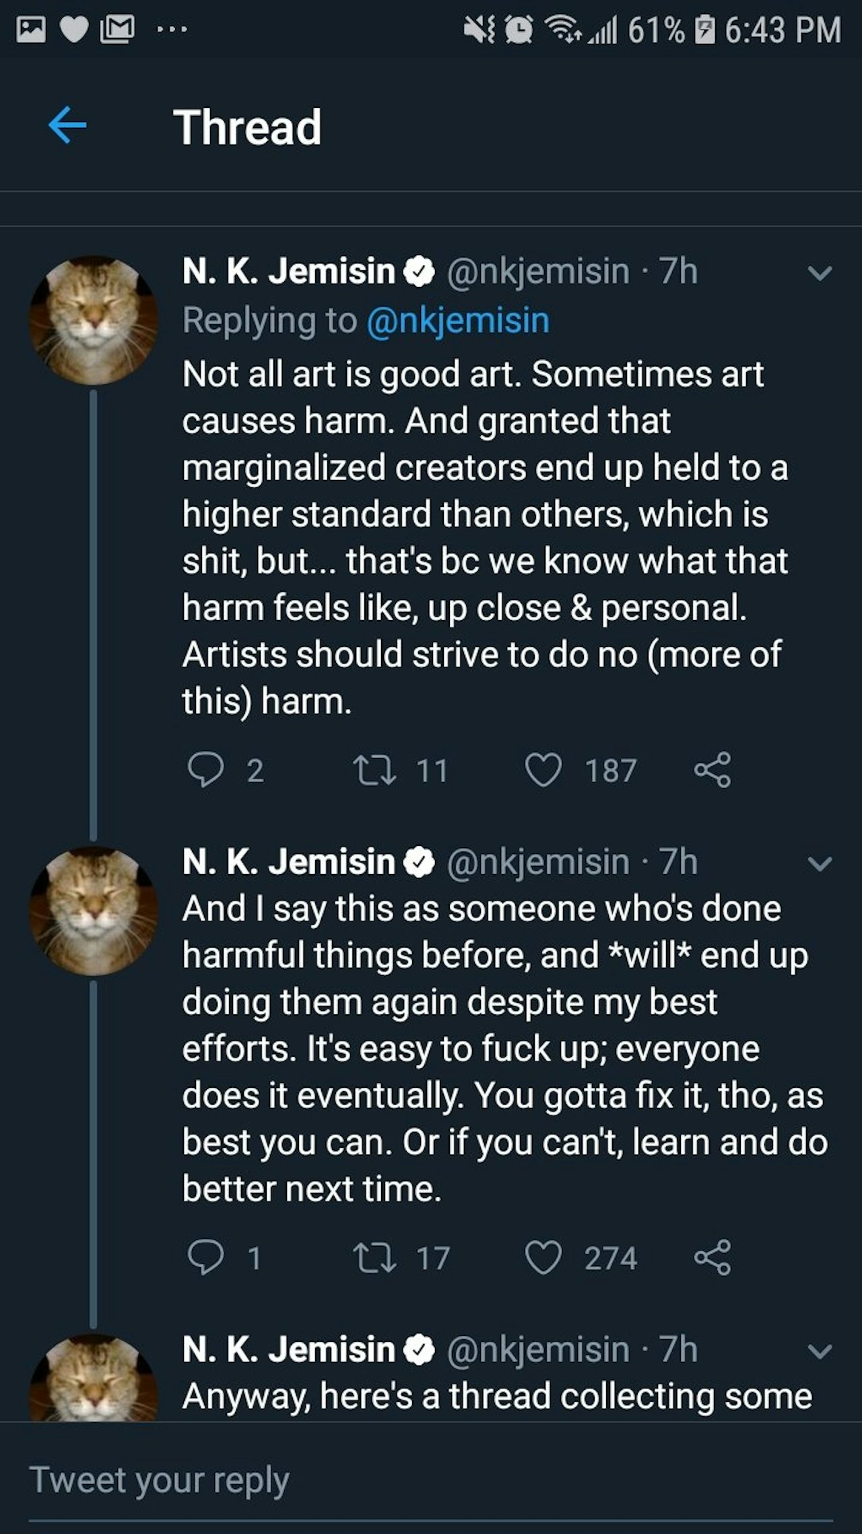Open the Gmail notification icon in status bar

tap(117, 29)
